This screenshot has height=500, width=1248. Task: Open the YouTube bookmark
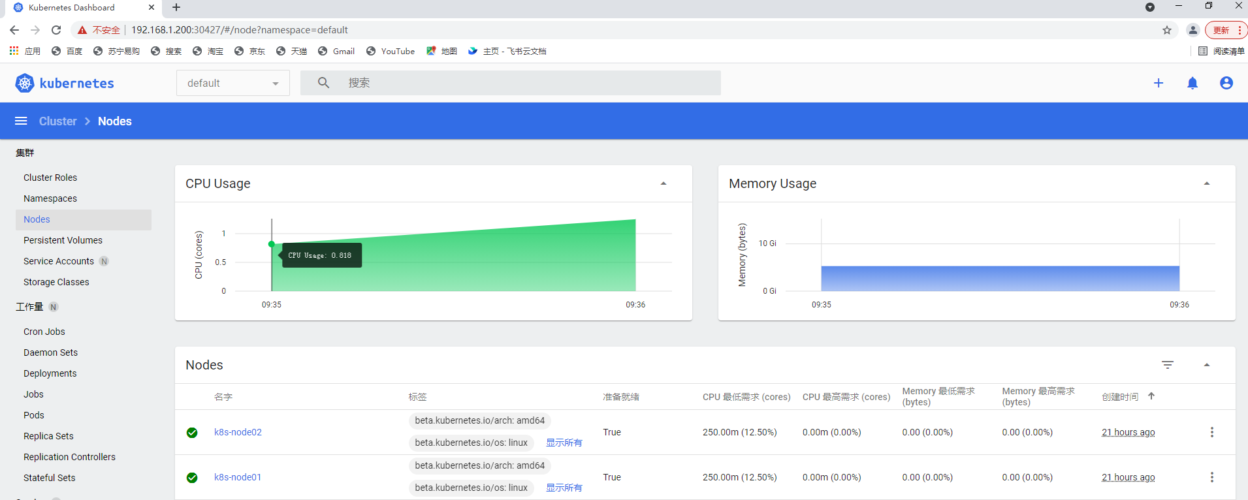(x=391, y=51)
